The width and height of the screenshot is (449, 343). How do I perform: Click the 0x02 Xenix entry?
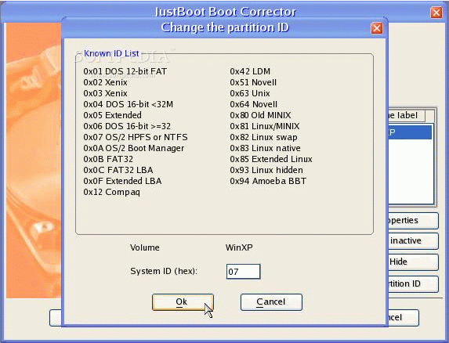click(105, 82)
